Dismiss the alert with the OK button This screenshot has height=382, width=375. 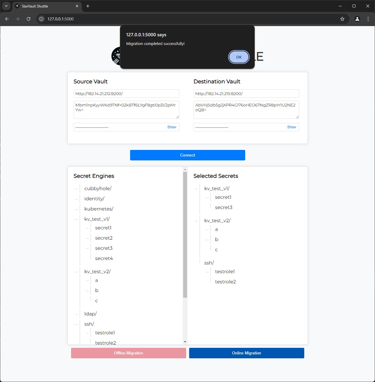[x=239, y=57]
